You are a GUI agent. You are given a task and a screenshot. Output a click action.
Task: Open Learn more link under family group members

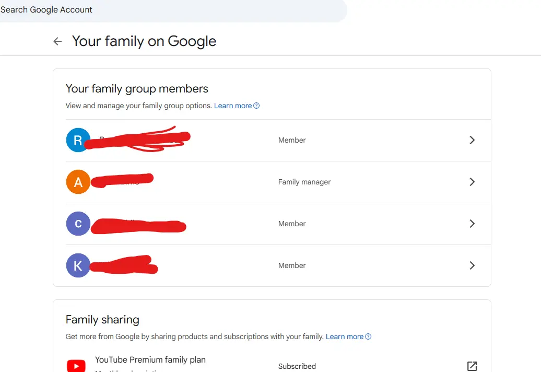click(x=233, y=106)
